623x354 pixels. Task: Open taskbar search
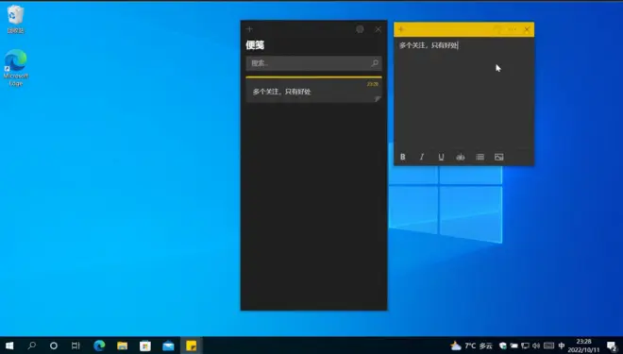(32, 346)
